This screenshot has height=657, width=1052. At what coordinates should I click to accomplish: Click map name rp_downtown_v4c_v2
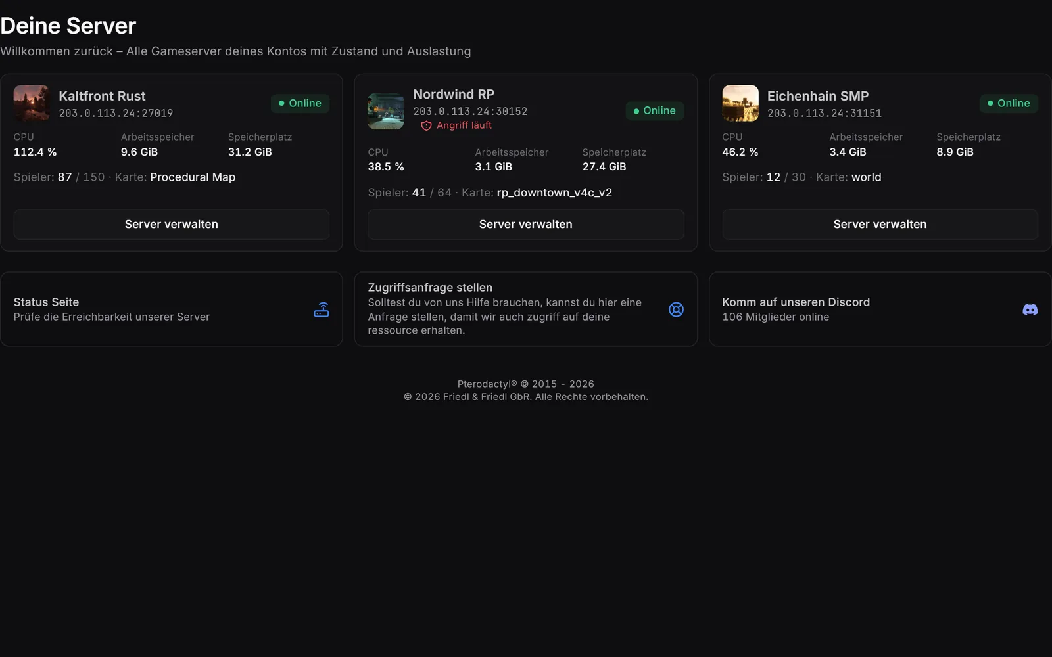tap(554, 193)
